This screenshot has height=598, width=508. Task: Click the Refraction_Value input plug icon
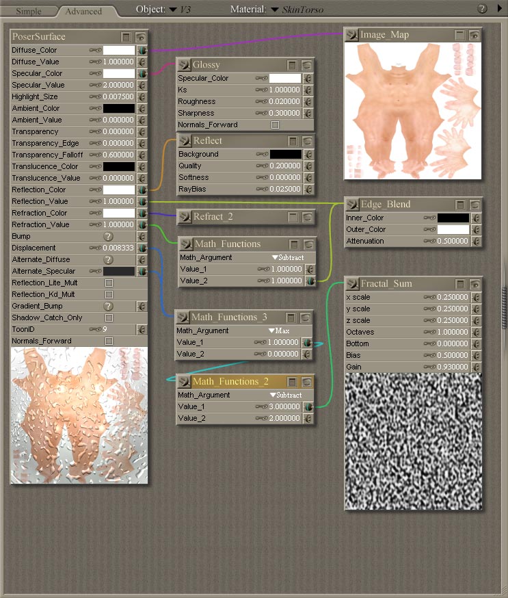142,224
